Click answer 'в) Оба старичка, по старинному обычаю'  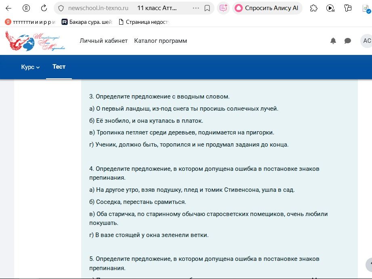click(x=208, y=218)
